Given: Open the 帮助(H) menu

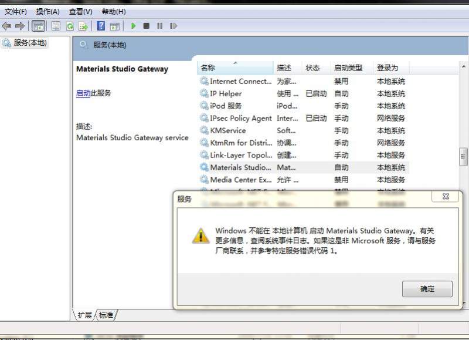Looking at the screenshot, I should 114,12.
